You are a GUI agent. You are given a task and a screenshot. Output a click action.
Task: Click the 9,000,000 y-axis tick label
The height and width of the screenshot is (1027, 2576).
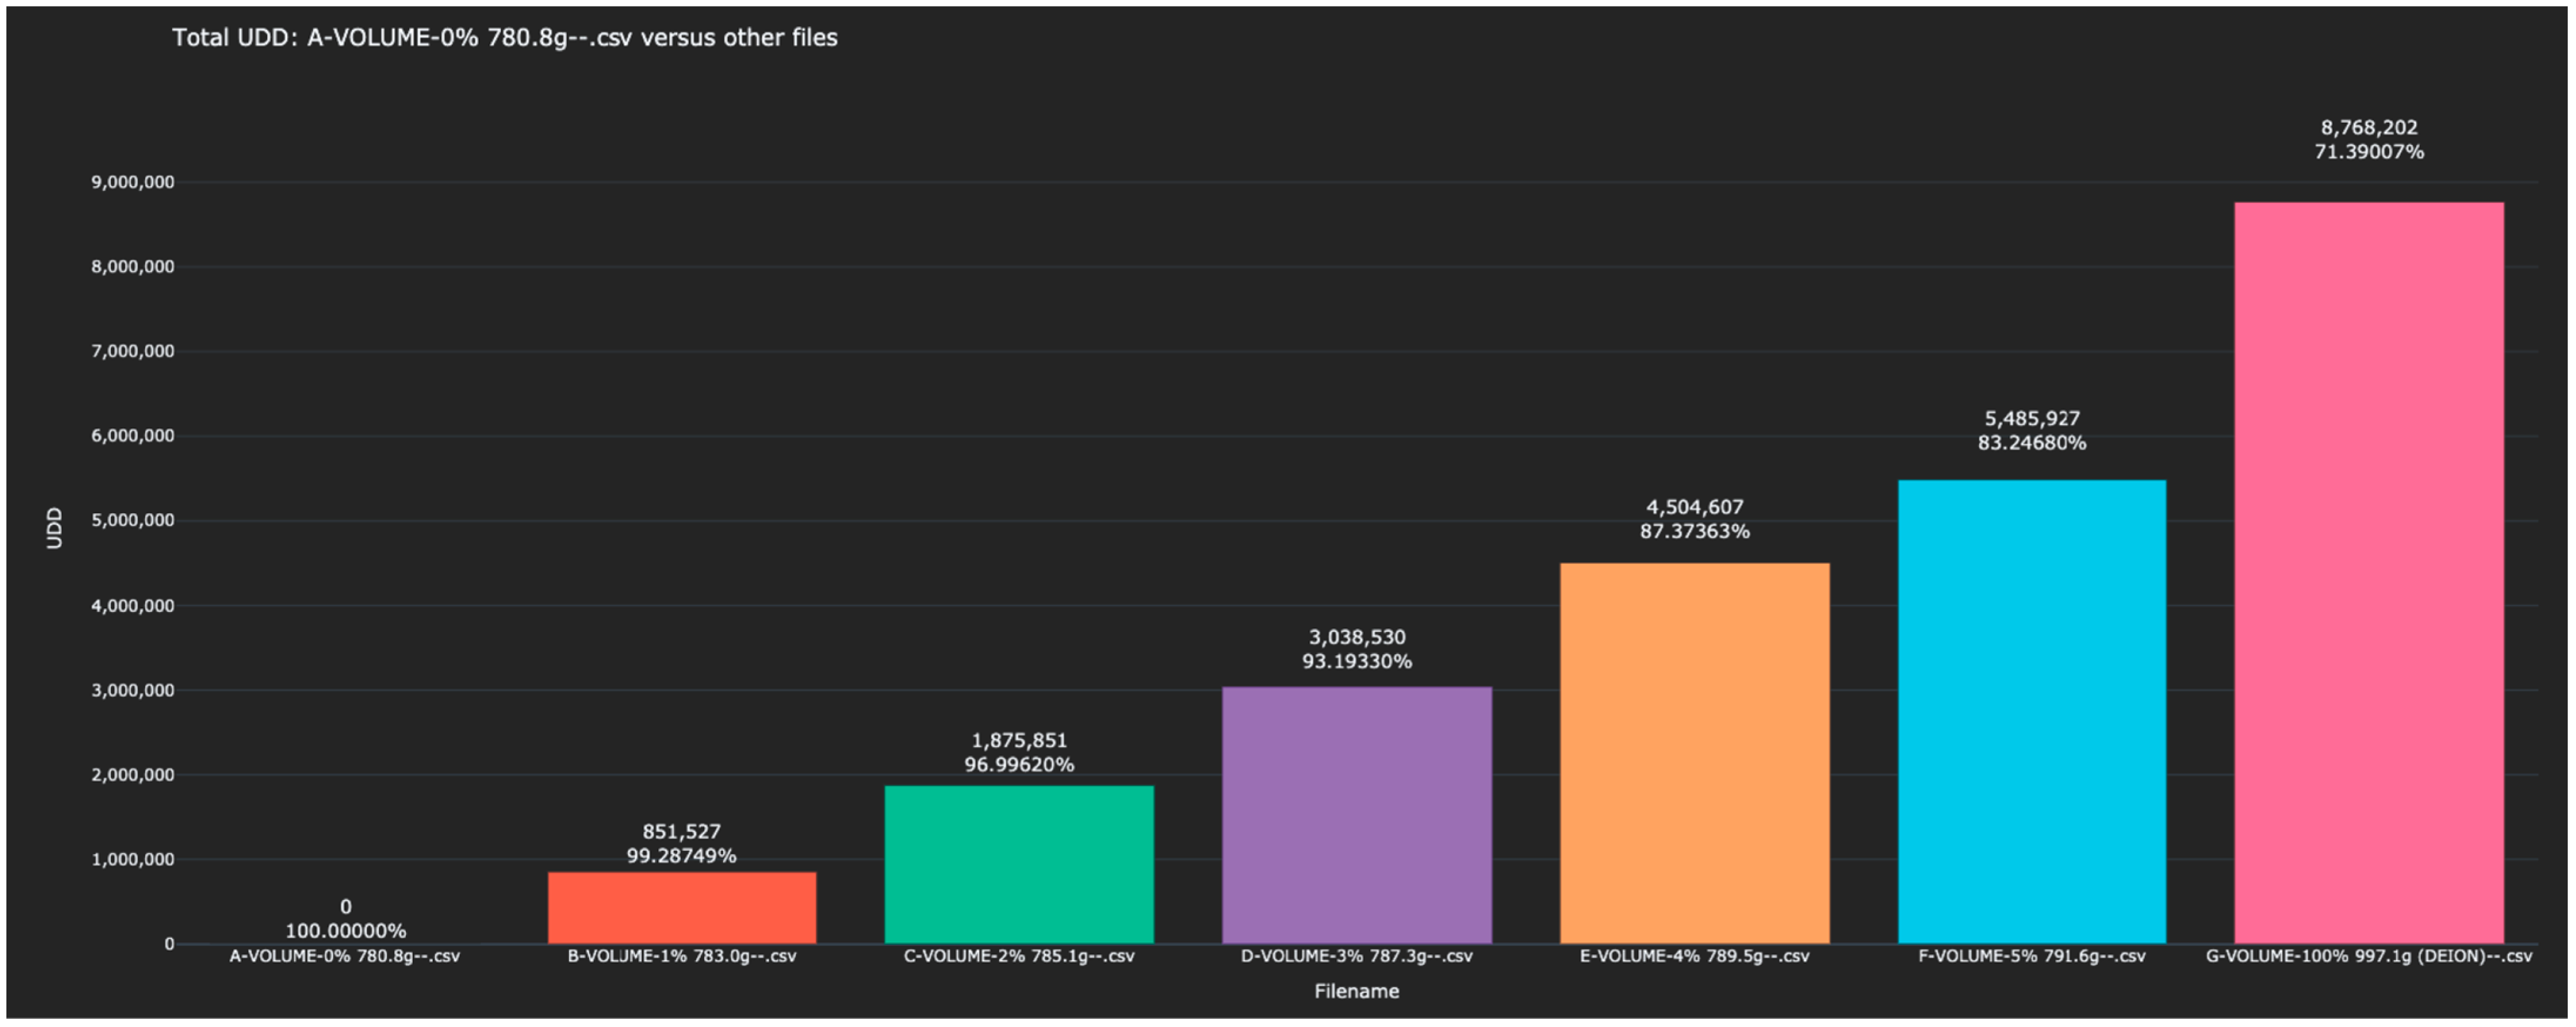[132, 182]
